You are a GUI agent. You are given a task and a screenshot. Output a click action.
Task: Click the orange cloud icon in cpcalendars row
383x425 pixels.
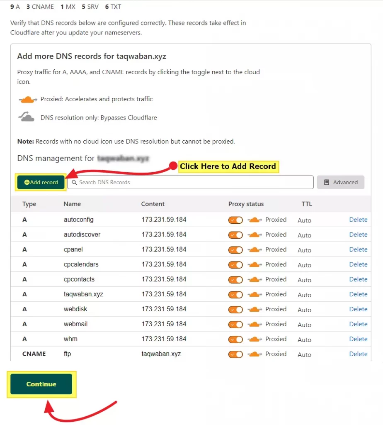(x=255, y=264)
